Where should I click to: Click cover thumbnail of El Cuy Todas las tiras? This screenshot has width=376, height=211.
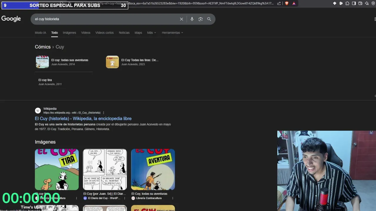point(112,62)
